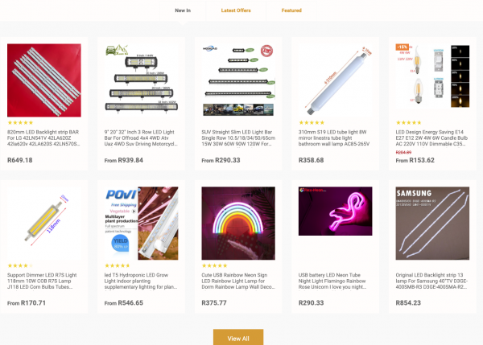
Task: Click star rating of 310mm tube light
Action: [x=312, y=122]
